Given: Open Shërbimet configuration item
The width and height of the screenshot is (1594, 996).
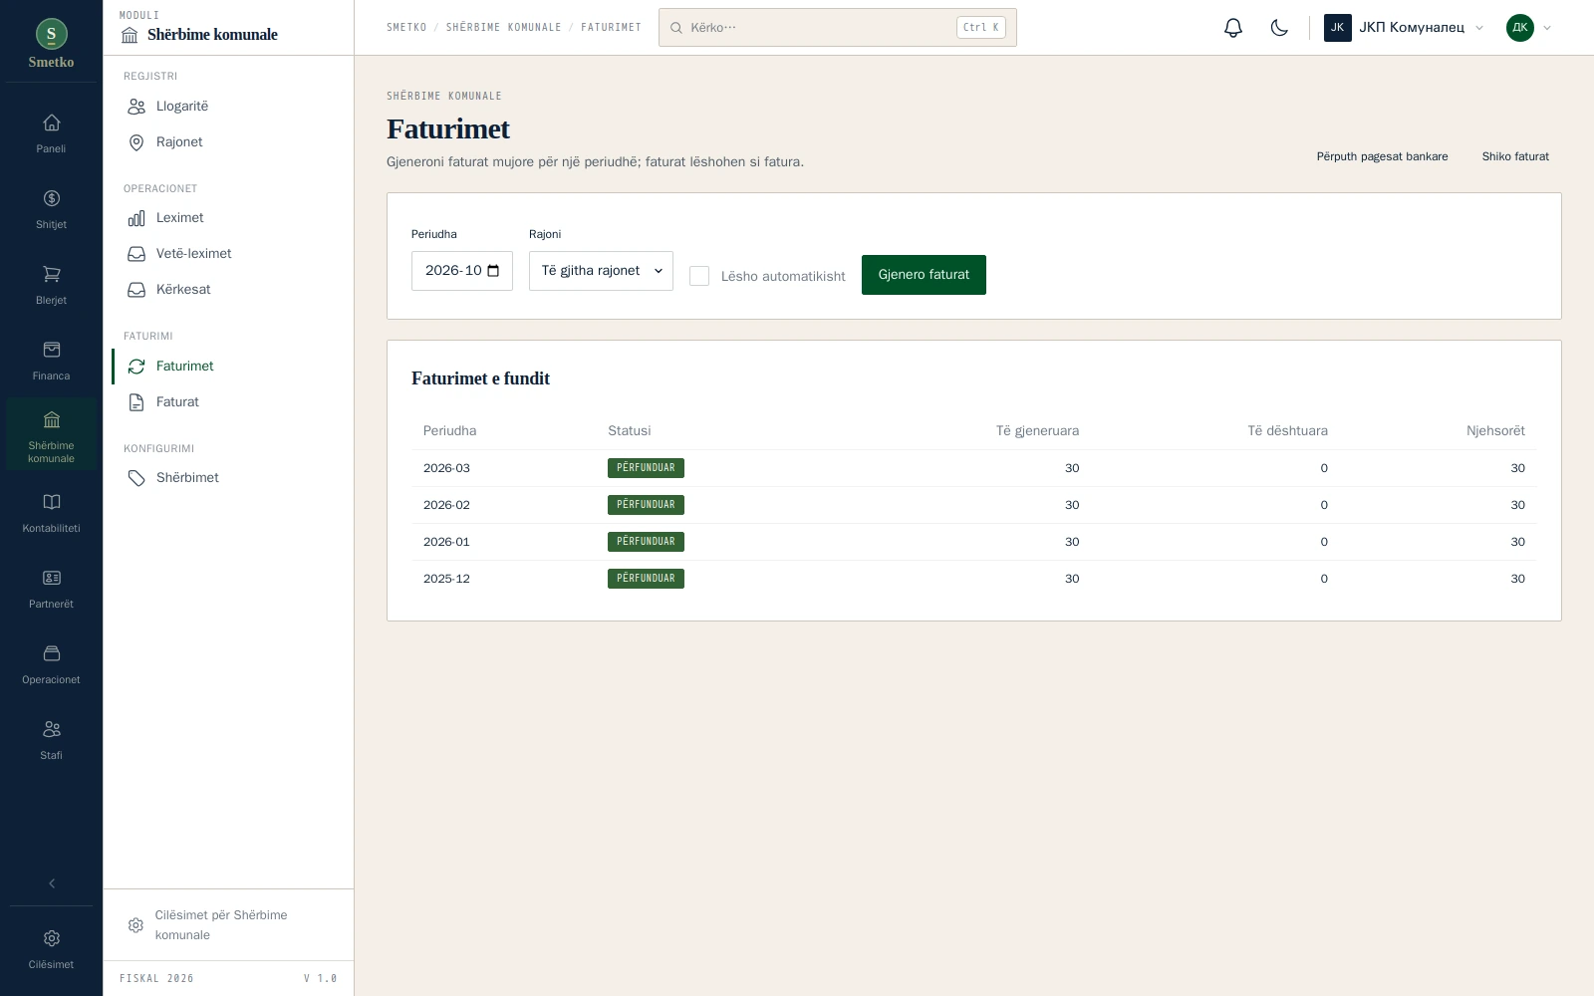Looking at the screenshot, I should click(x=228, y=478).
